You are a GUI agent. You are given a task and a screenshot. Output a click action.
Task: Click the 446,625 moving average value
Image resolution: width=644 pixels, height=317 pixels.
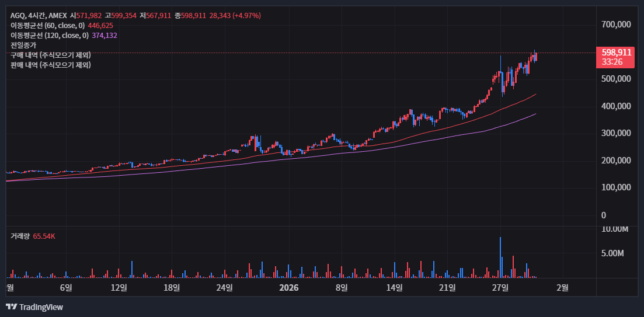tap(100, 26)
